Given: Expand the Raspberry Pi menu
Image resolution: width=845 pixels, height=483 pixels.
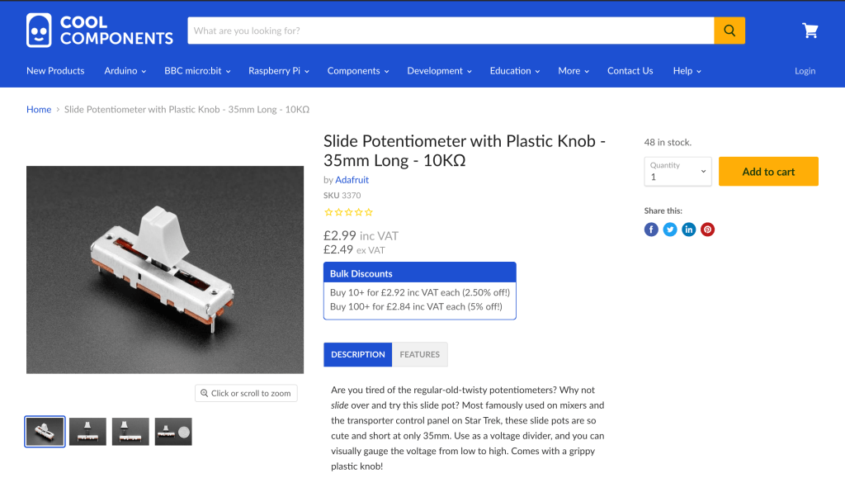Looking at the screenshot, I should pos(278,71).
